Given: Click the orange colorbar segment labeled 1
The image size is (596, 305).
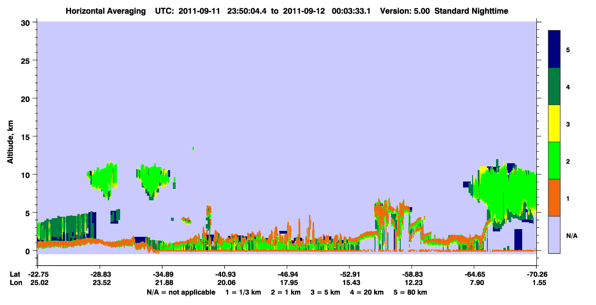Looking at the screenshot, I should click(554, 198).
